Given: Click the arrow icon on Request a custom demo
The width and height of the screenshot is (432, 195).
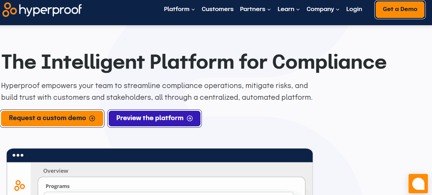Looking at the screenshot, I should pos(92,118).
